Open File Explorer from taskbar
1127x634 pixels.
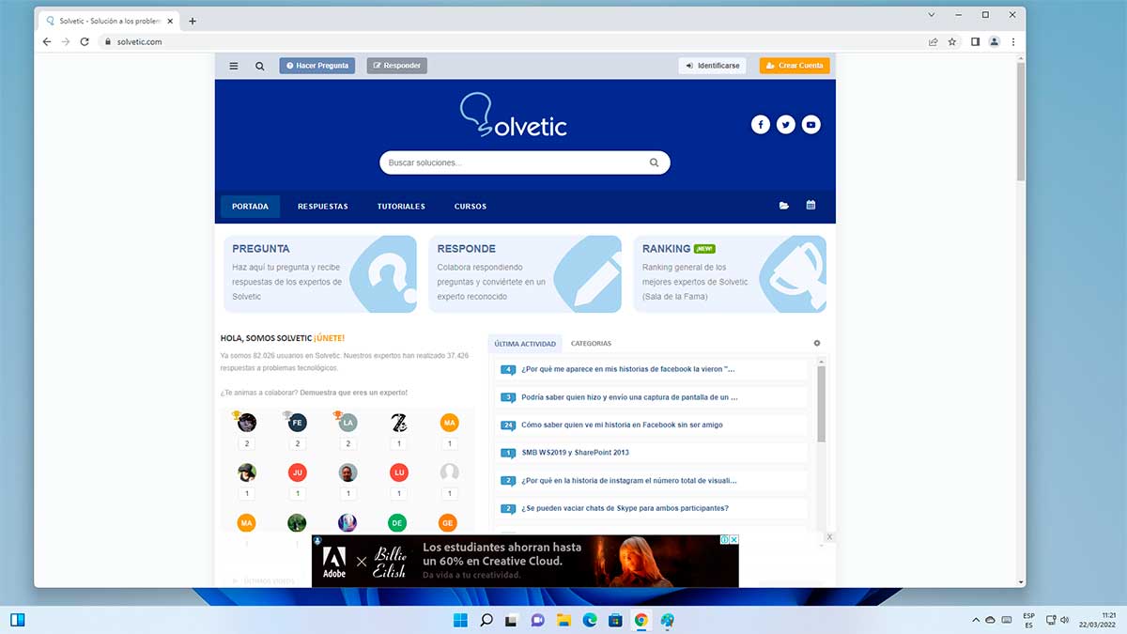563,620
